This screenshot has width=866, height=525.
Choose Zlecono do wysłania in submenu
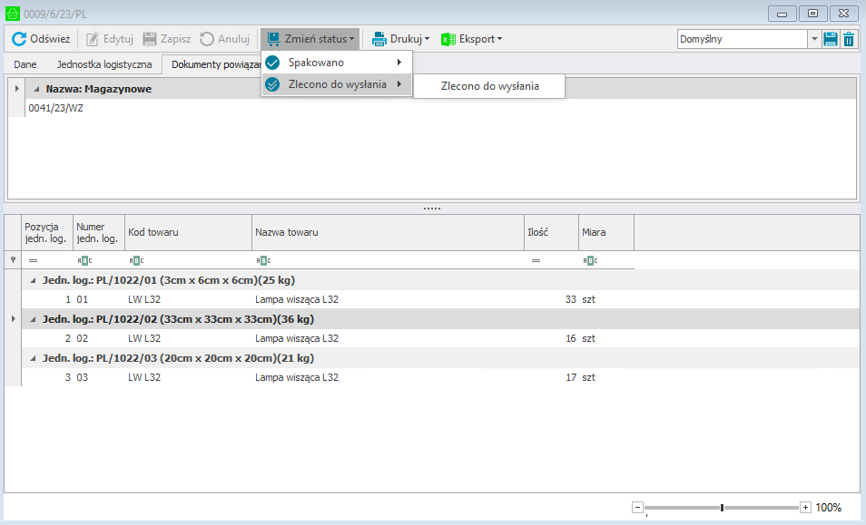[x=489, y=86]
